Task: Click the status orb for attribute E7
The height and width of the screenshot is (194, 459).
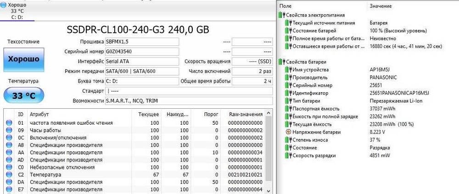Action: [x=9, y=189]
